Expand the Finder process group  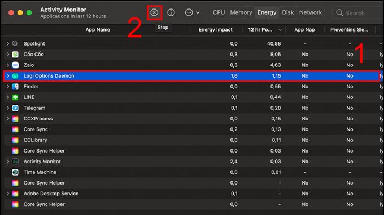(8, 87)
